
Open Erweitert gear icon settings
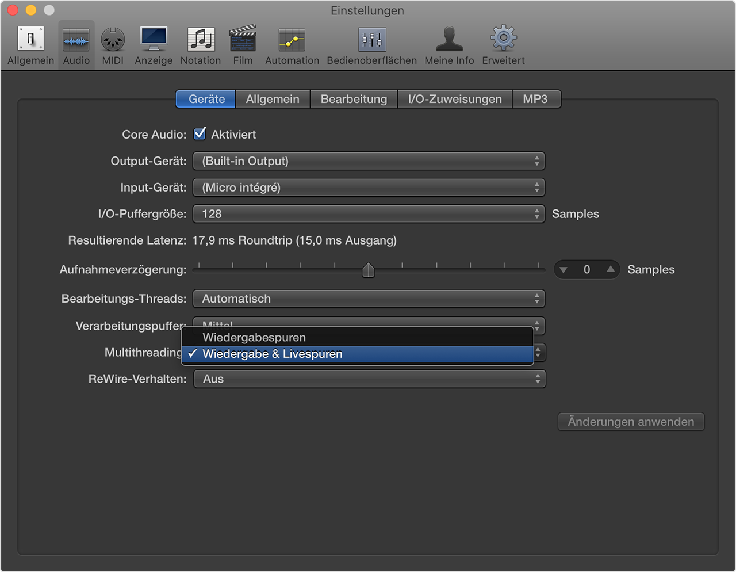[503, 40]
